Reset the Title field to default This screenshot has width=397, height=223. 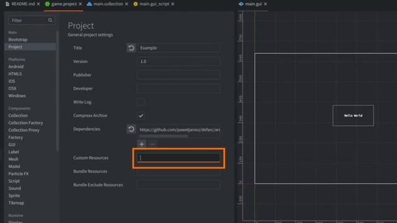(131, 48)
